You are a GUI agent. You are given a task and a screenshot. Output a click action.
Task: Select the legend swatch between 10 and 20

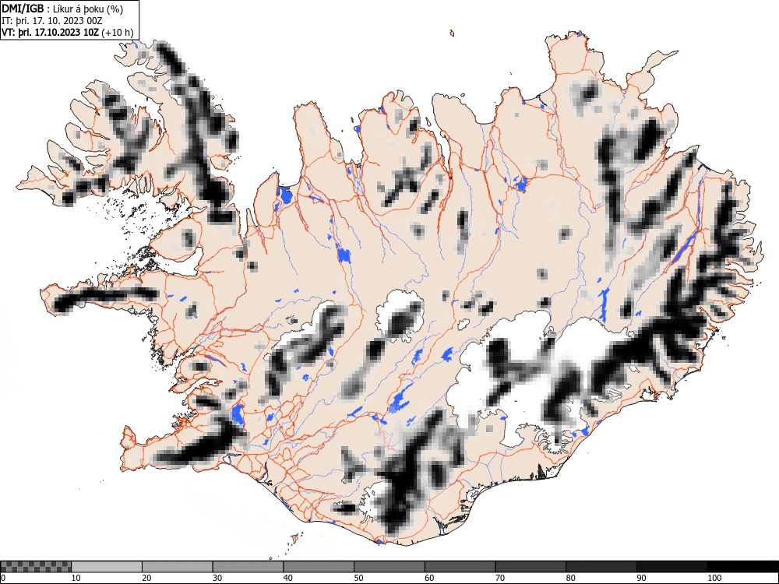pyautogui.click(x=106, y=567)
